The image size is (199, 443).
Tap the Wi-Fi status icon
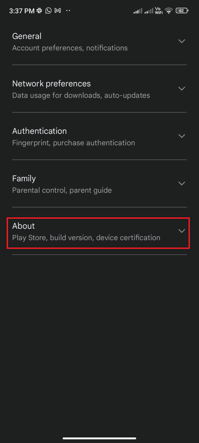pos(169,11)
